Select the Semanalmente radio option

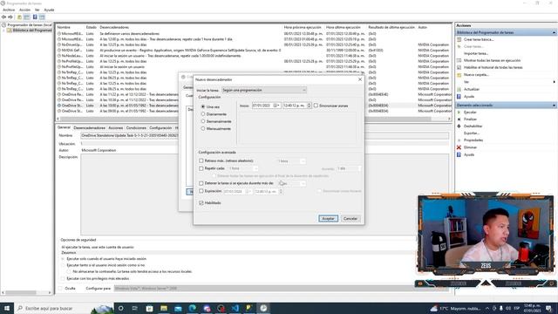203,121
